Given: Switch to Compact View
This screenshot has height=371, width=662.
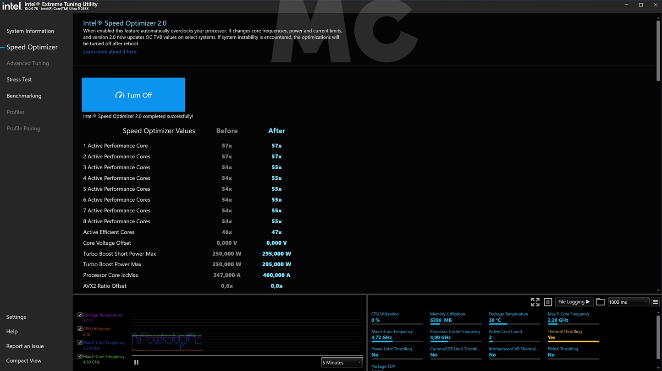Looking at the screenshot, I should coord(24,361).
